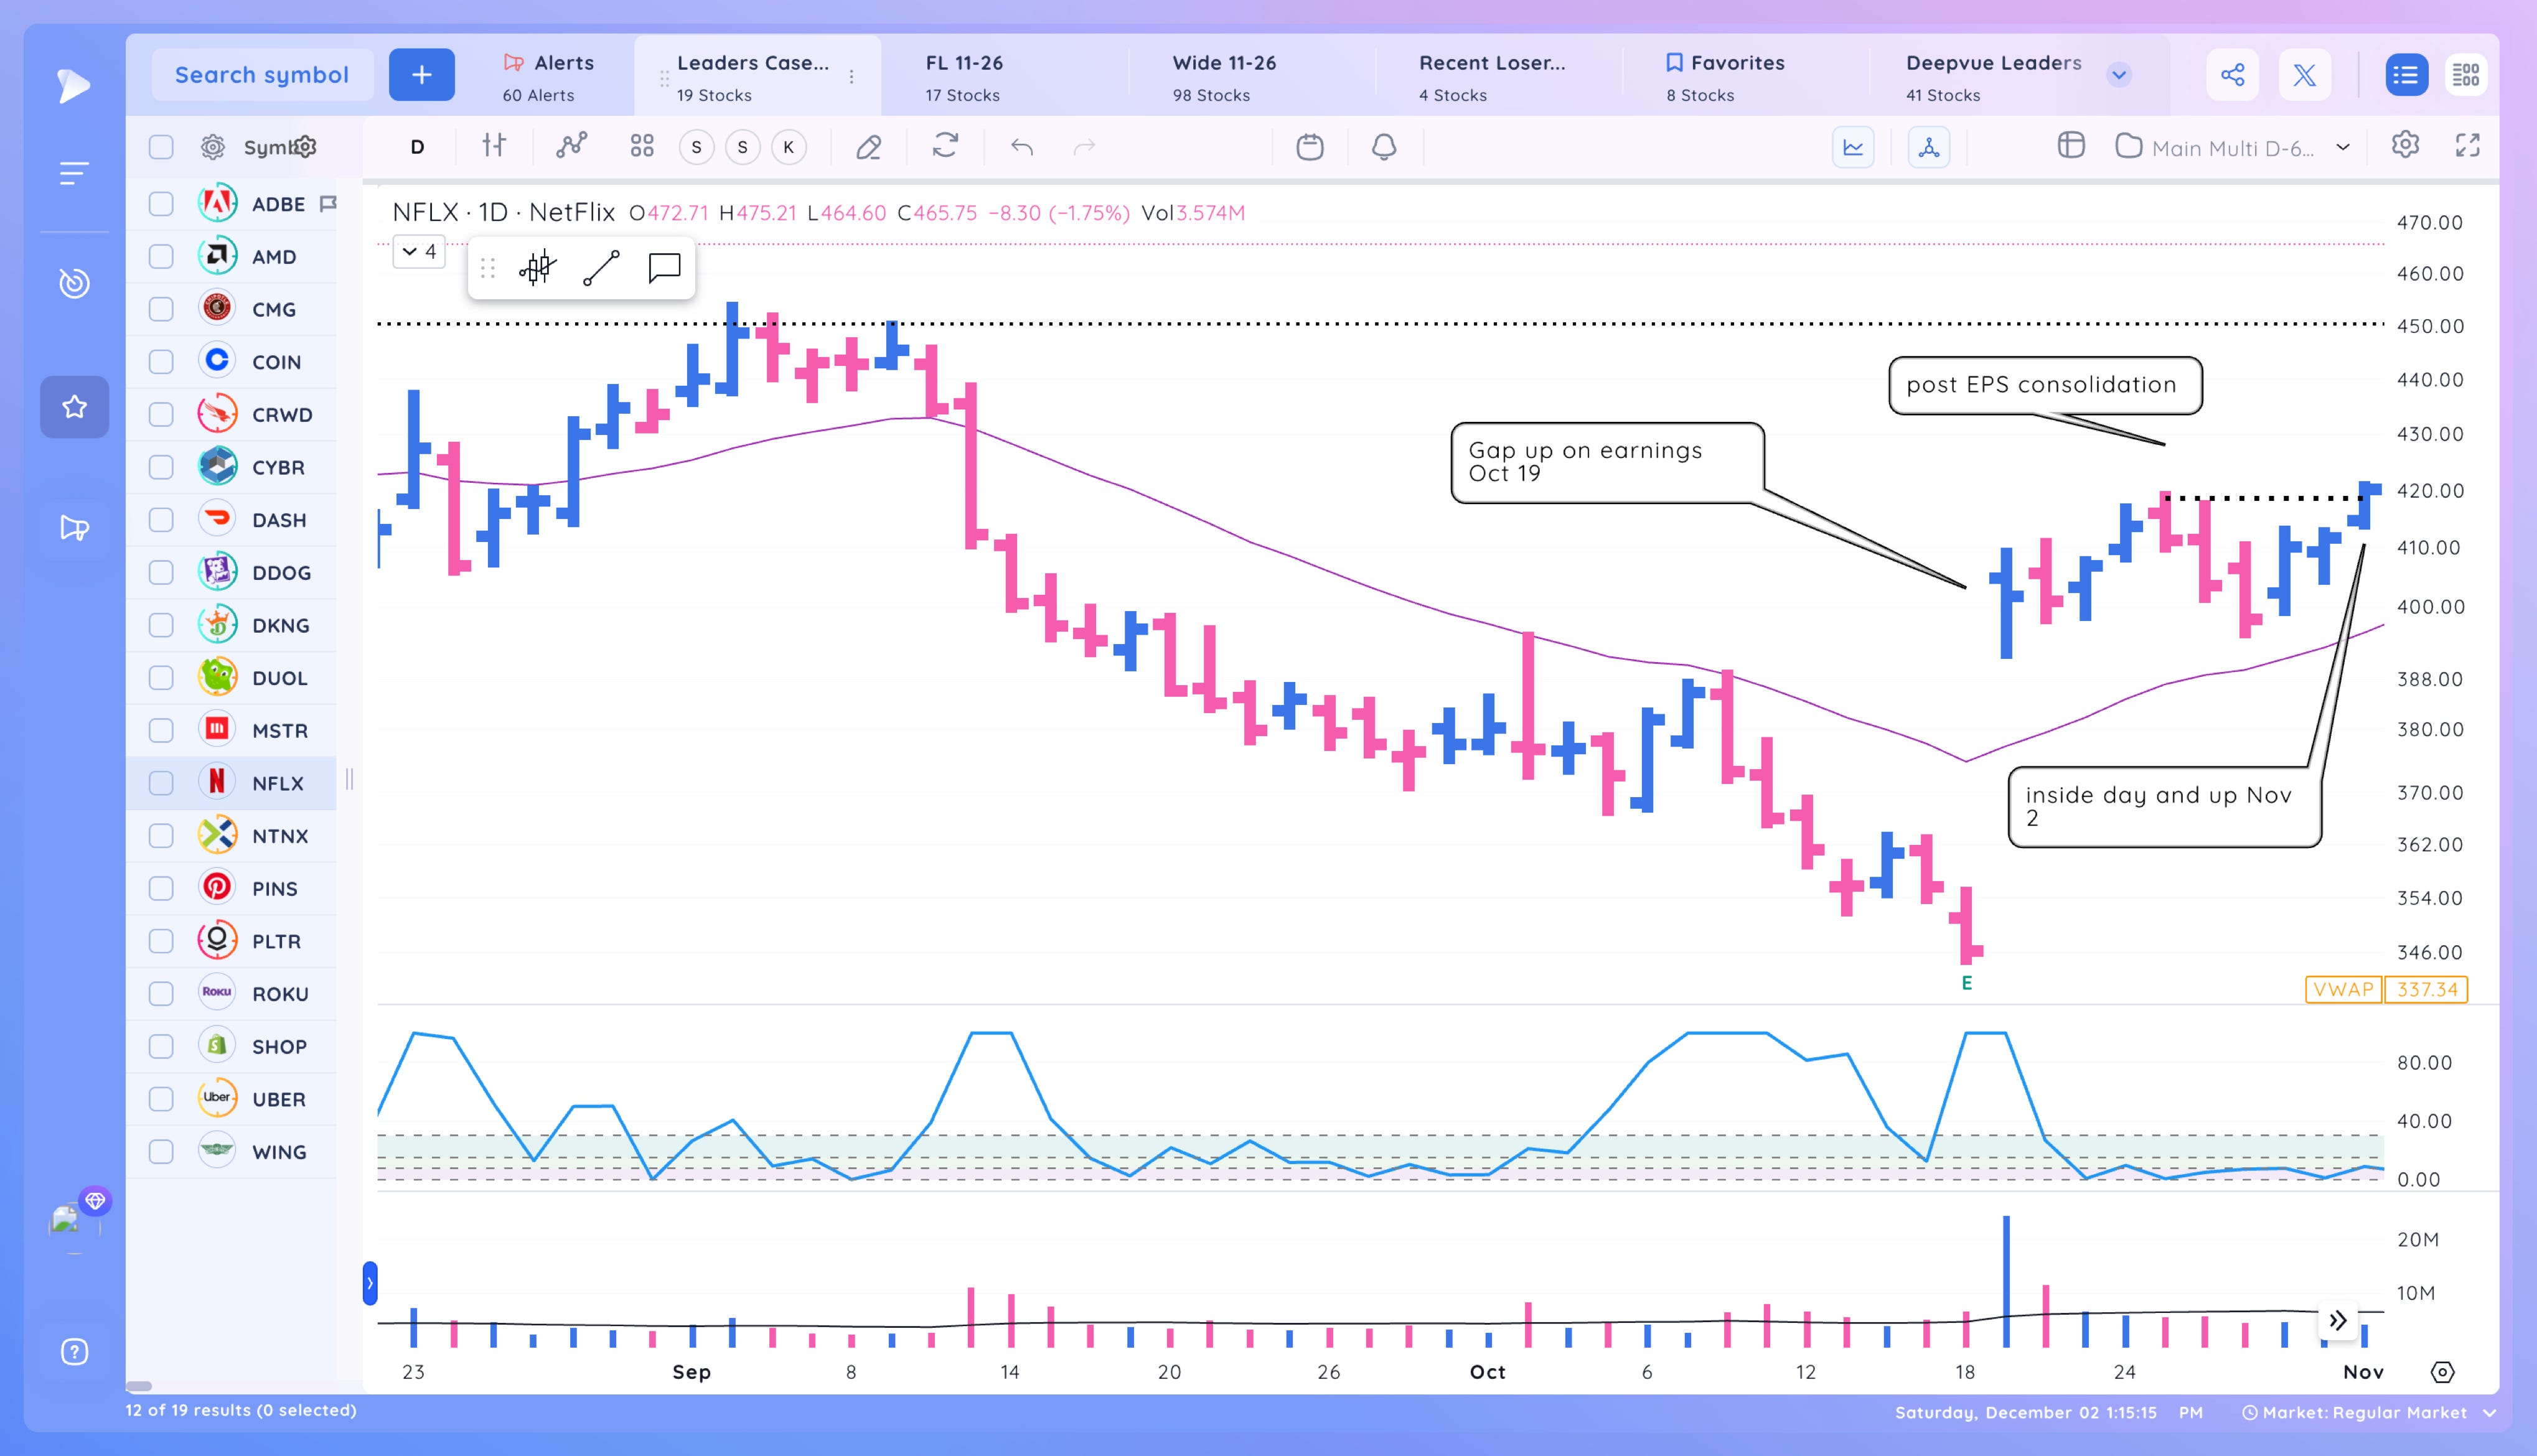Screen dimensions: 2537x1456
Task: Toggle the network node panel icon
Action: (1929, 147)
